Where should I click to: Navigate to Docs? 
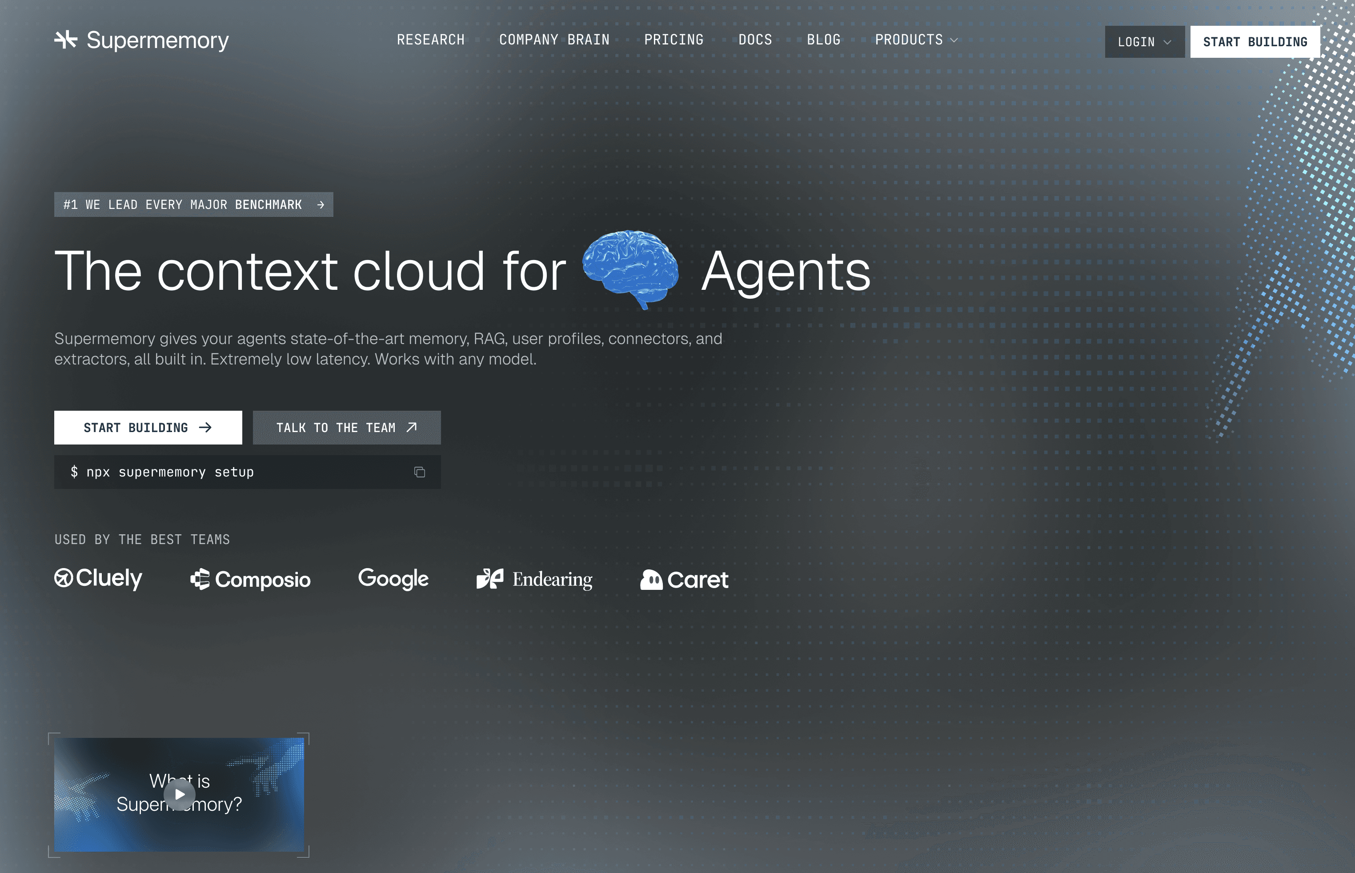pos(755,40)
